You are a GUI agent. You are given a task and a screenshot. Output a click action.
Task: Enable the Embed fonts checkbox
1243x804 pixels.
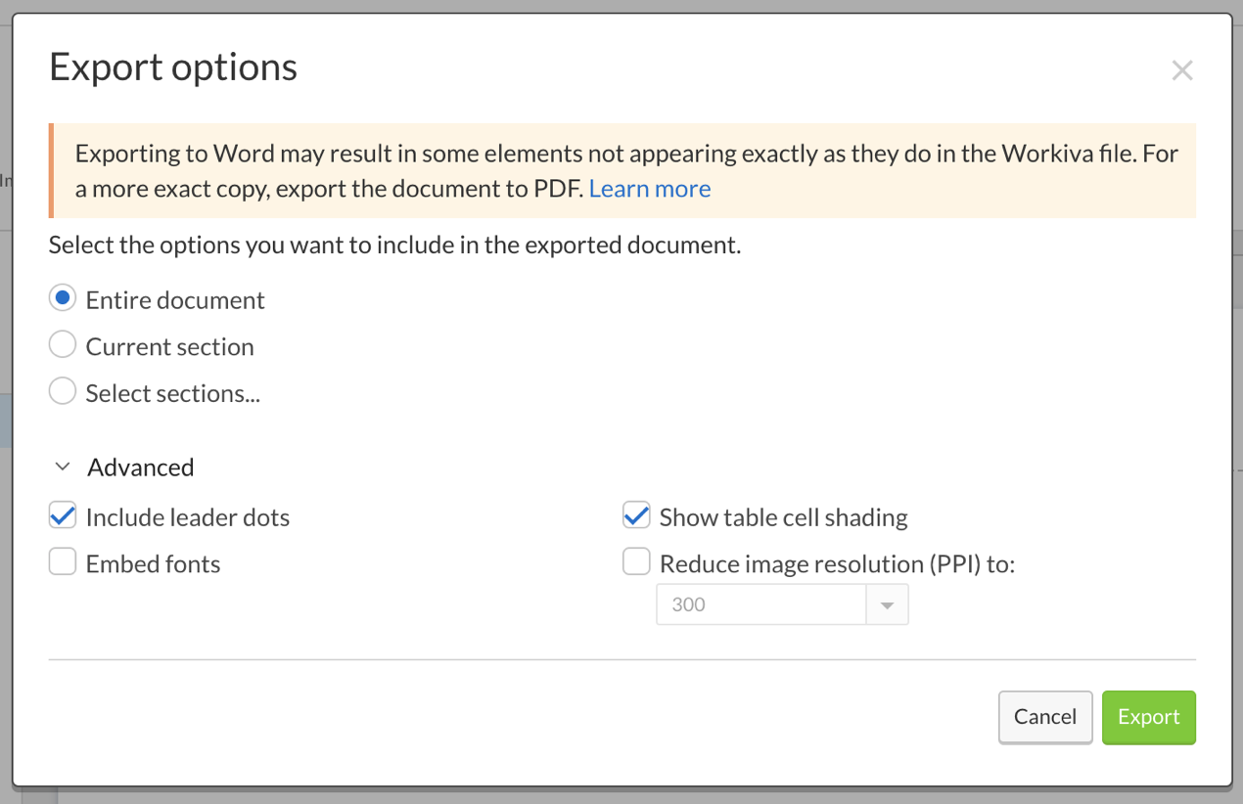click(63, 562)
